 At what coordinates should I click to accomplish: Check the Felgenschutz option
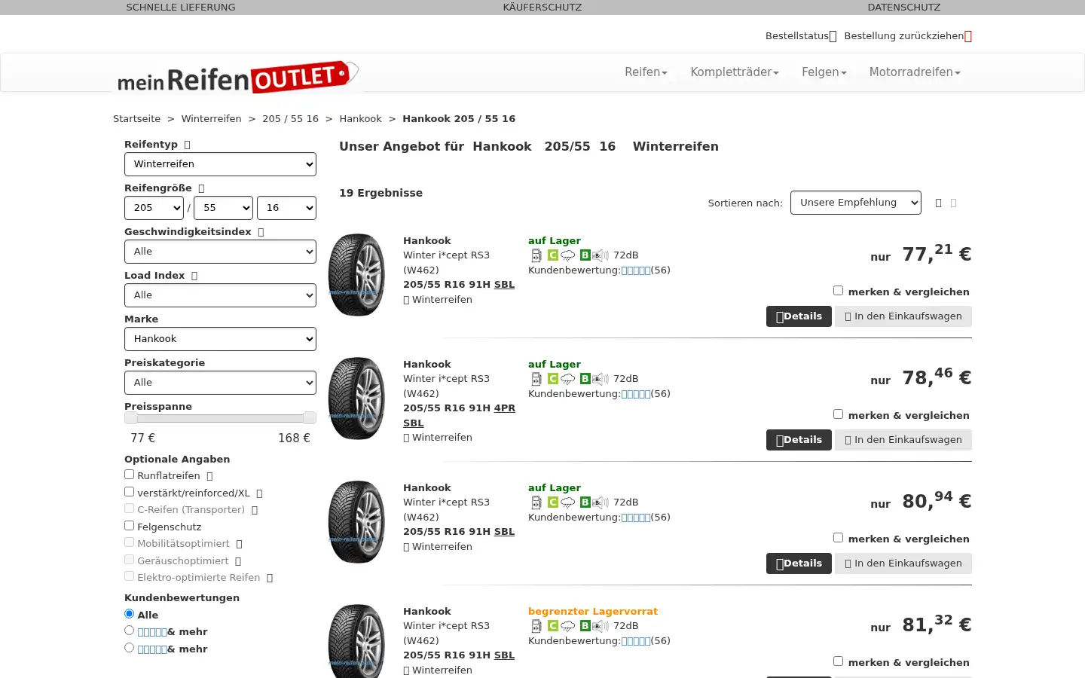coord(129,526)
